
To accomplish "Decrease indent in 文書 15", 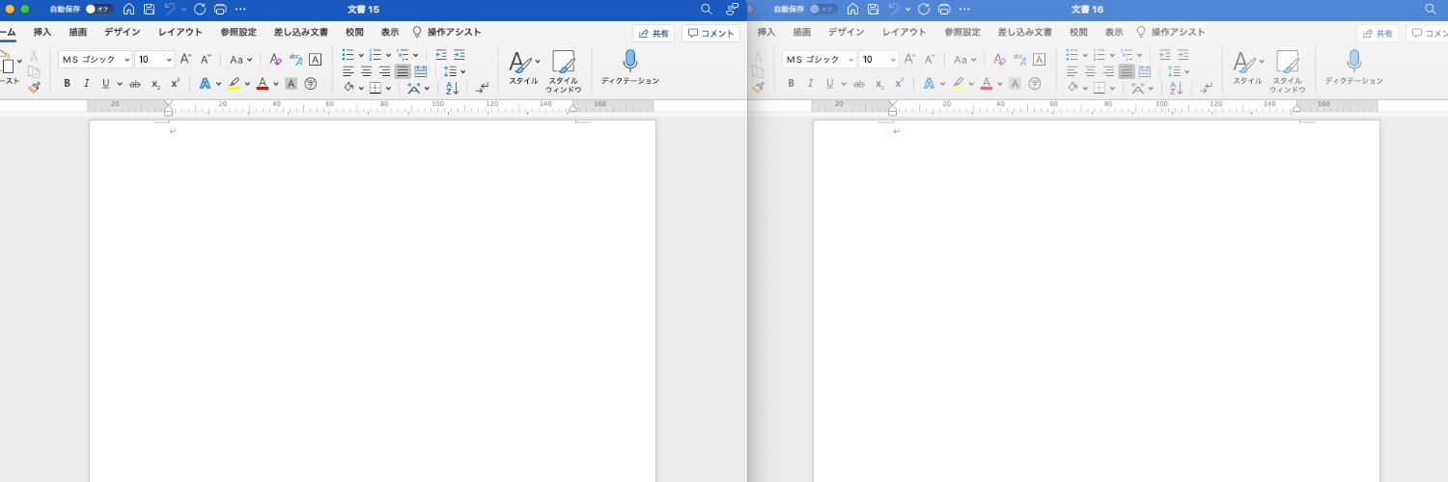I will [441, 55].
